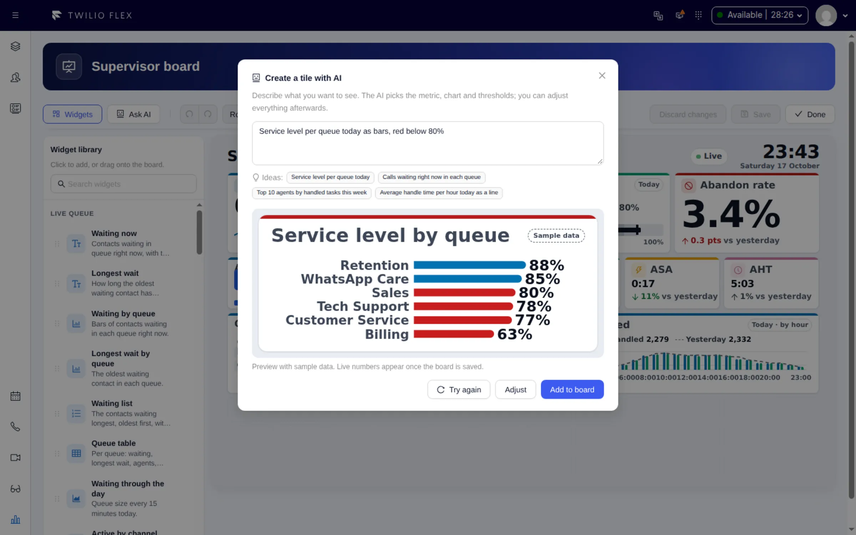Click the redo arrow in board toolbar

208,114
